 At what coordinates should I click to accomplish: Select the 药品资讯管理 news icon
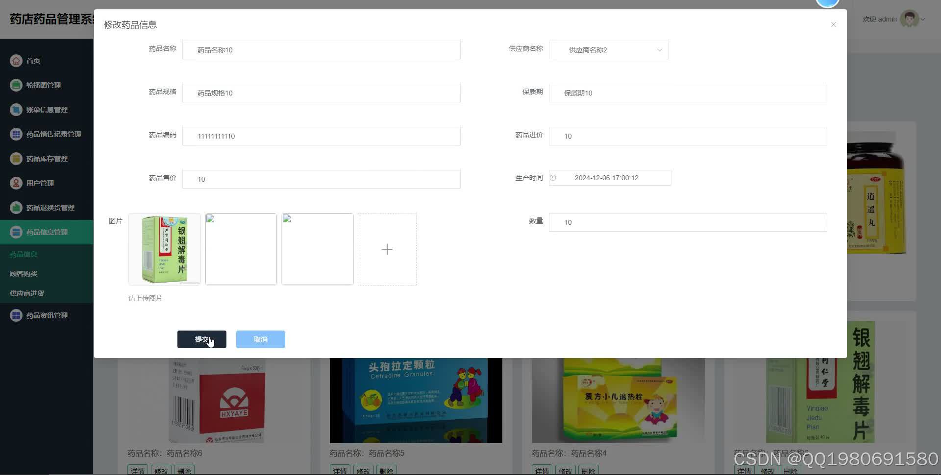tap(15, 315)
